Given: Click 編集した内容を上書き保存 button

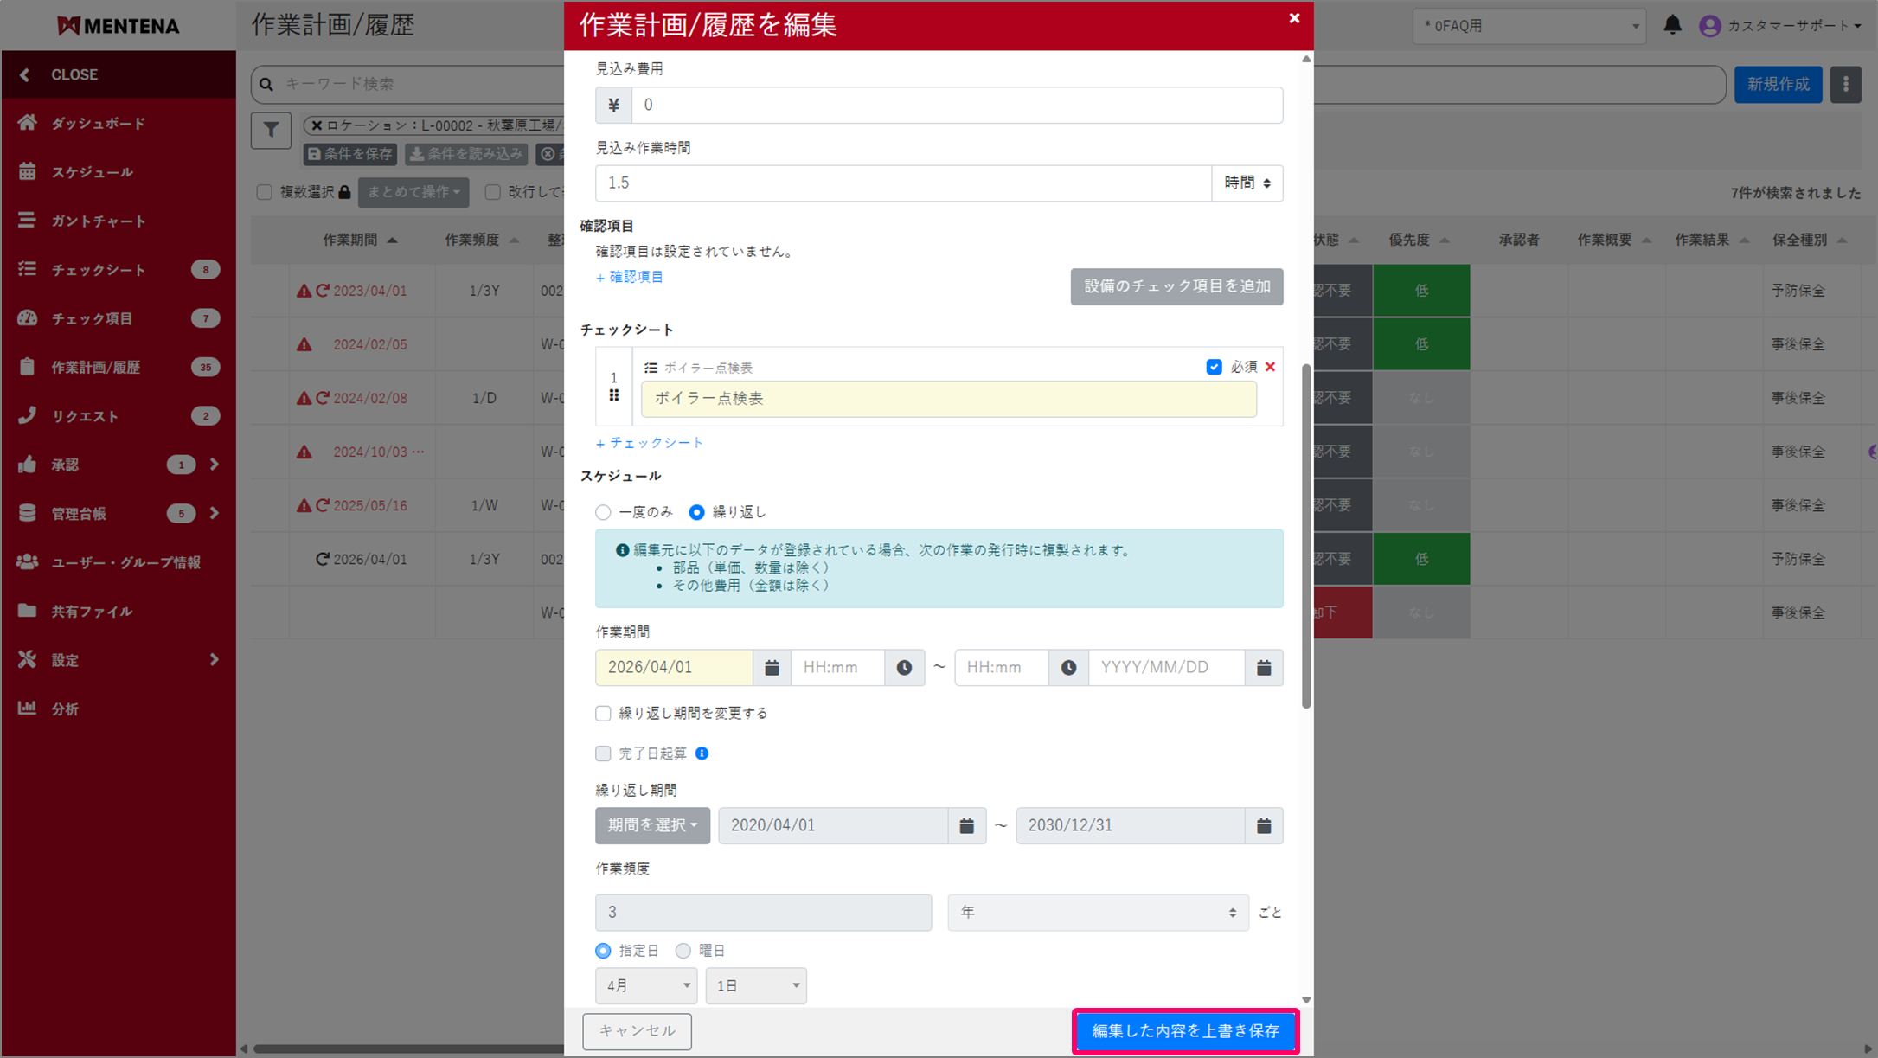Looking at the screenshot, I should [1185, 1031].
